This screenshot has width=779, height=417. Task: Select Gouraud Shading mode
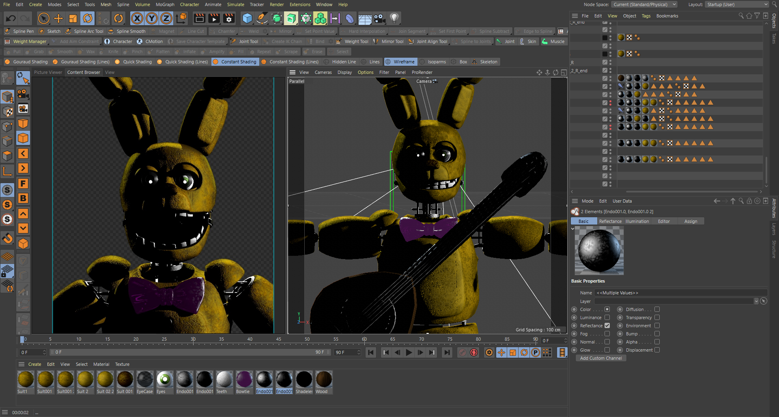pos(26,62)
